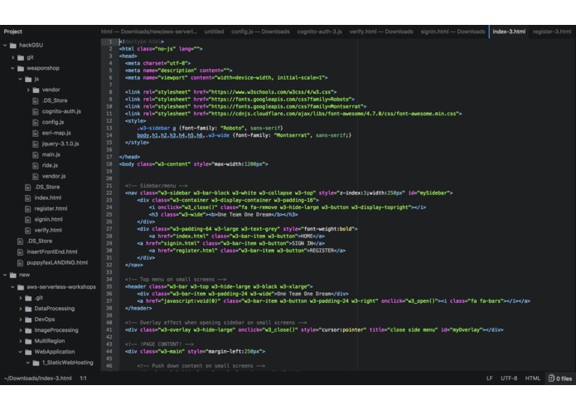Image resolution: width=576 pixels, height=410 pixels.
Task: Click the file icon beside signin.html
Action: coord(28,220)
